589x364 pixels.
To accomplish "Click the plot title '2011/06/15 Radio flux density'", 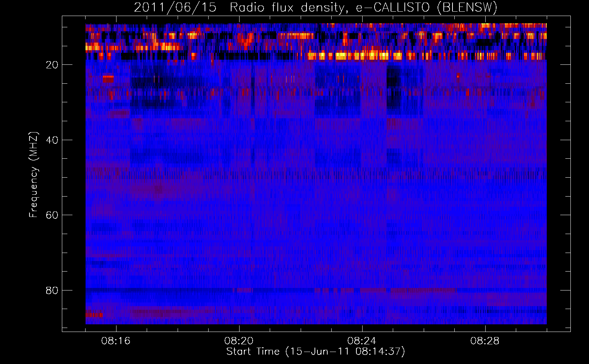I will (316, 7).
